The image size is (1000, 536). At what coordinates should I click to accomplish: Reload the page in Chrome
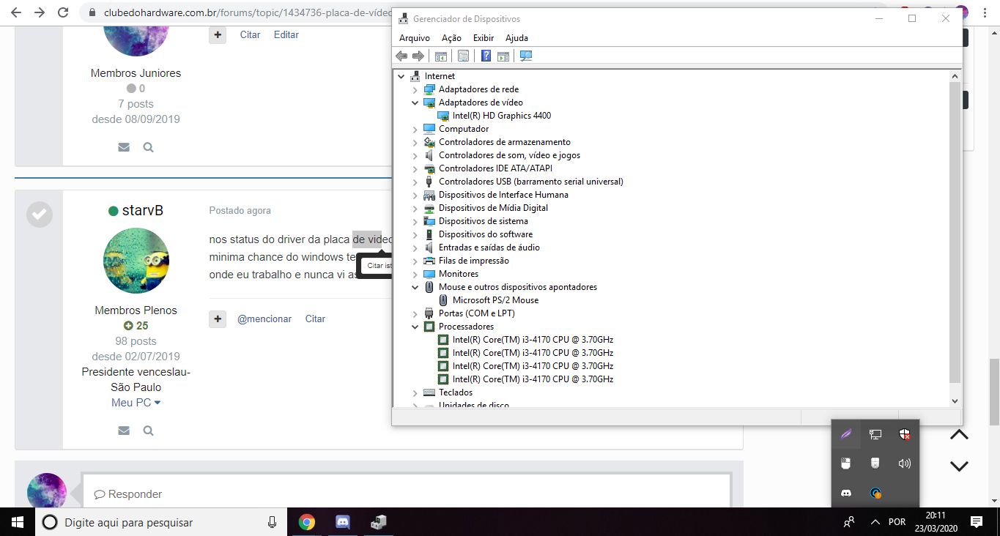click(x=64, y=12)
